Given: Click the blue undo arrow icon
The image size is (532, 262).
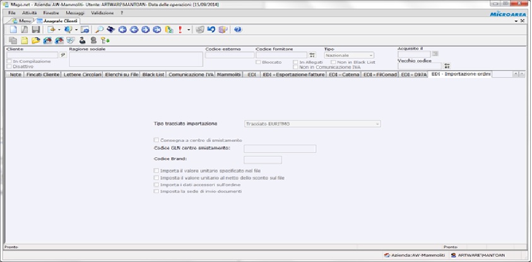Looking at the screenshot, I should [211, 30].
